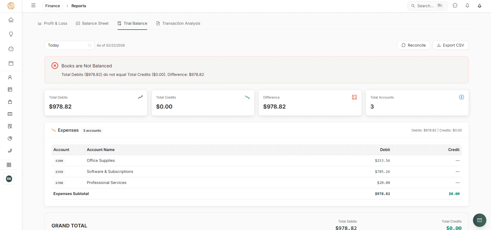Image resolution: width=491 pixels, height=230 pixels.
Task: Open the home icon in sidebar
Action: click(11, 20)
